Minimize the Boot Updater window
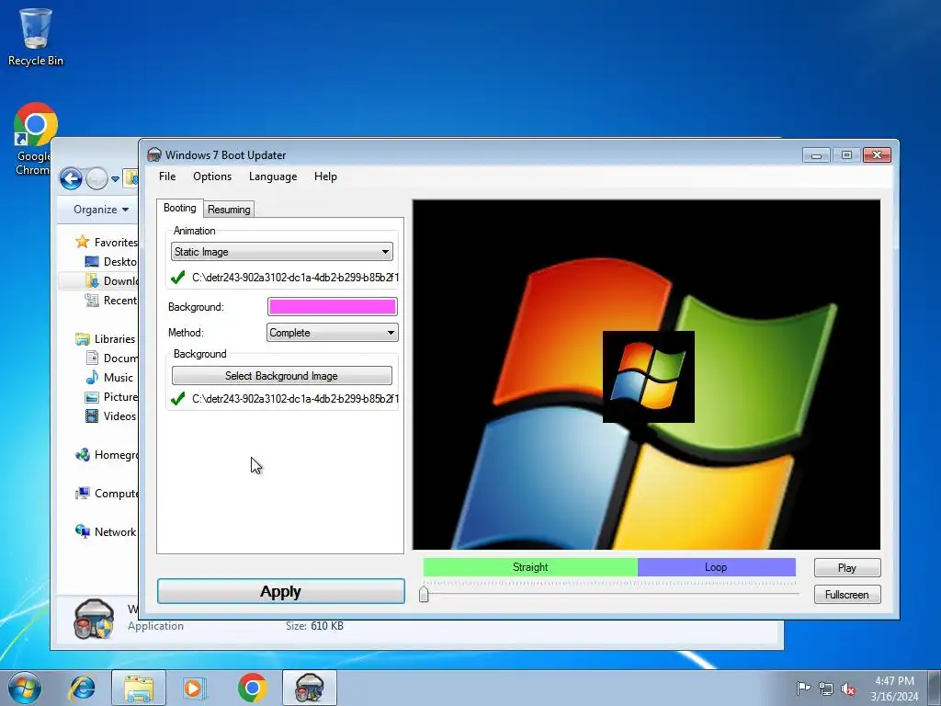The image size is (941, 706). (817, 155)
